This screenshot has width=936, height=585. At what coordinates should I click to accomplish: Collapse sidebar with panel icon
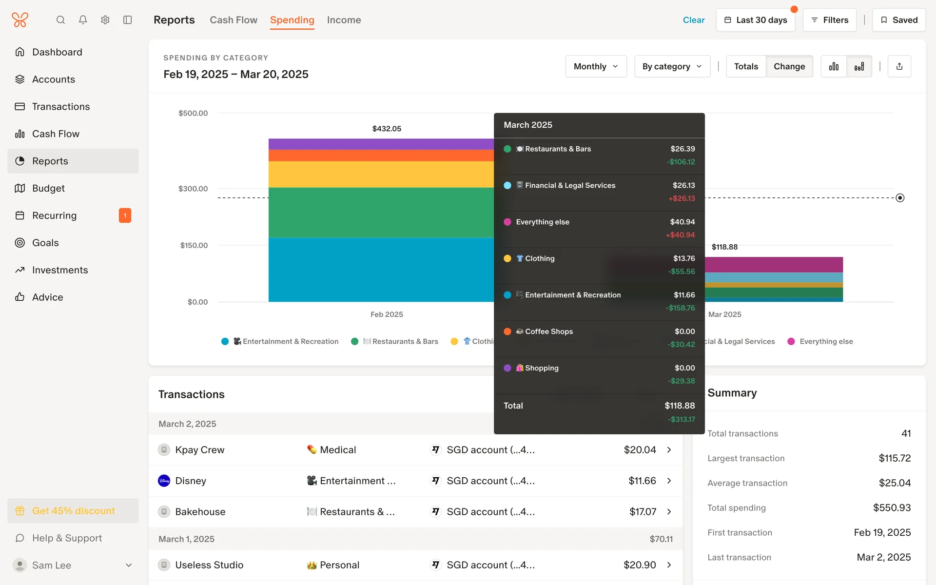(x=128, y=20)
